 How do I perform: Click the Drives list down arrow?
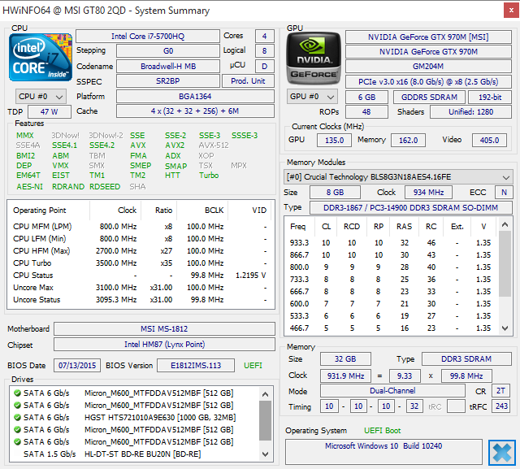pos(265,454)
